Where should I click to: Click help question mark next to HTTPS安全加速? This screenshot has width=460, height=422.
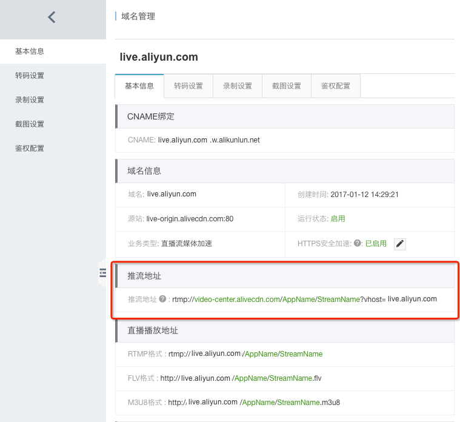[x=358, y=243]
